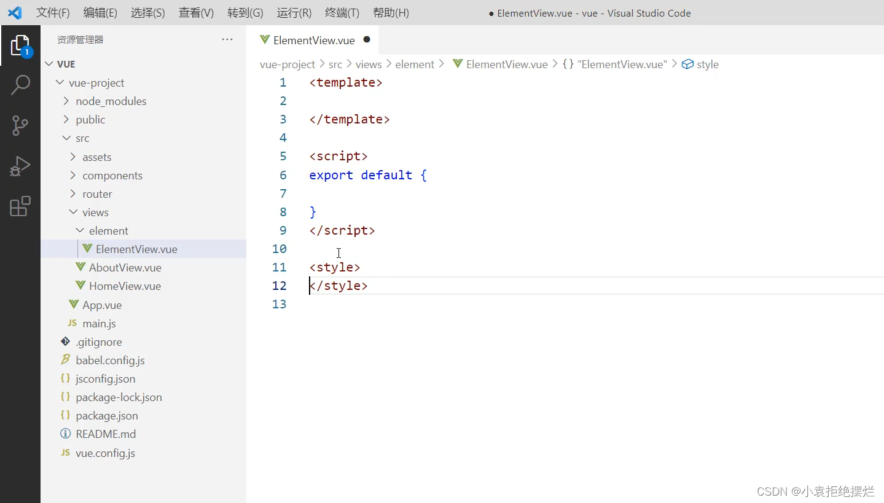
Task: Expand the node_modules folder
Action: (x=66, y=101)
